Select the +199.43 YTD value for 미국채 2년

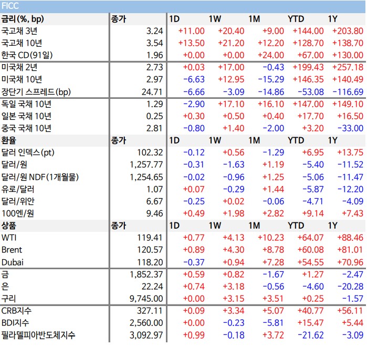[x=308, y=67]
